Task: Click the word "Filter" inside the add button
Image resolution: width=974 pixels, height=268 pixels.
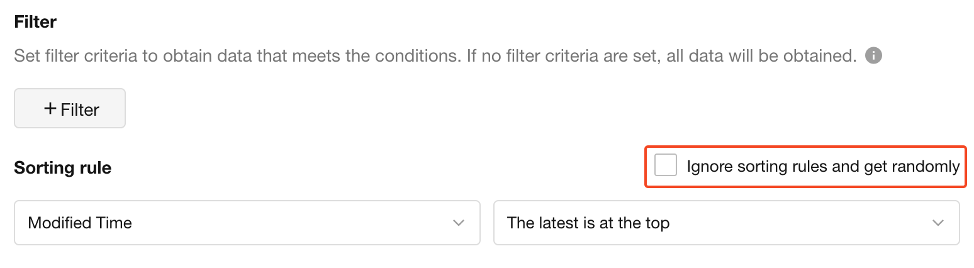Action: [x=80, y=109]
